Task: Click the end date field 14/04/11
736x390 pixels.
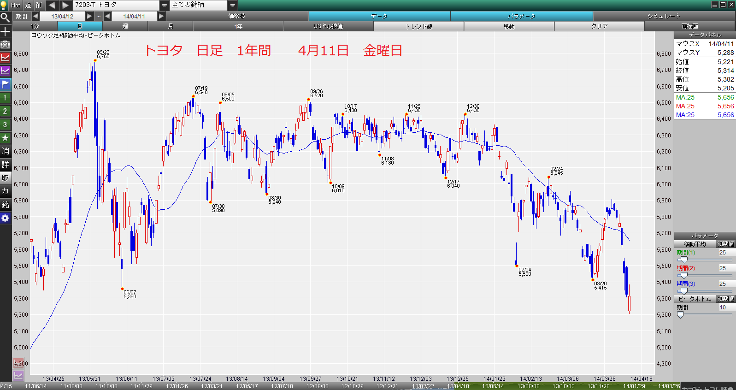Action: 134,16
